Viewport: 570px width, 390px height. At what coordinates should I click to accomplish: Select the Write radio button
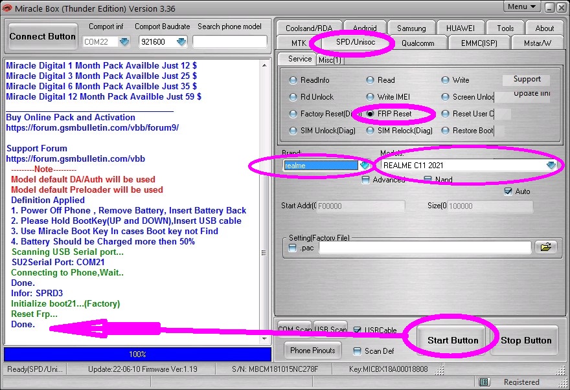tap(446, 80)
